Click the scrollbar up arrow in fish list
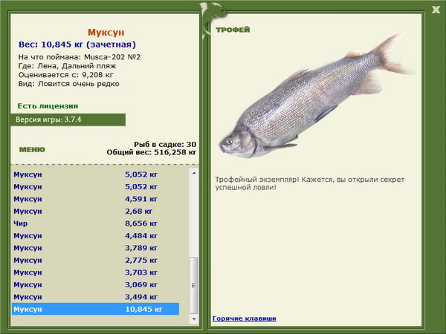Viewport: 446px width, 334px height. point(194,173)
